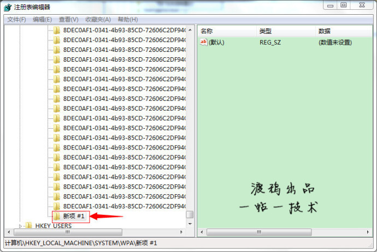Click the HKEY_USERS folder icon
The width and height of the screenshot is (377, 252).
tap(29, 225)
